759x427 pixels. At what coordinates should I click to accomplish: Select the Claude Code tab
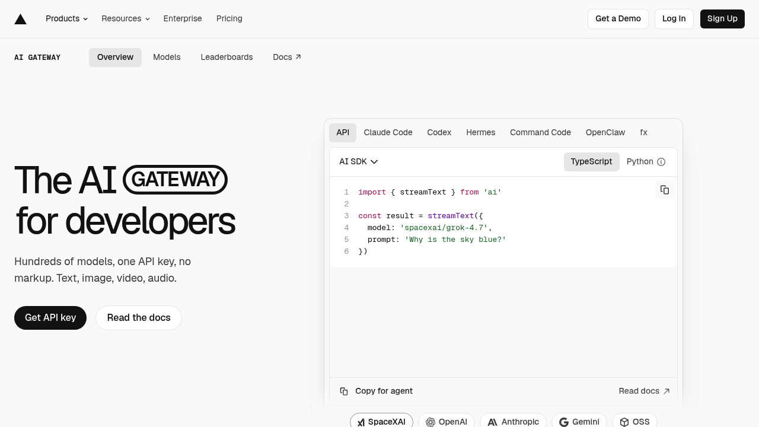388,133
